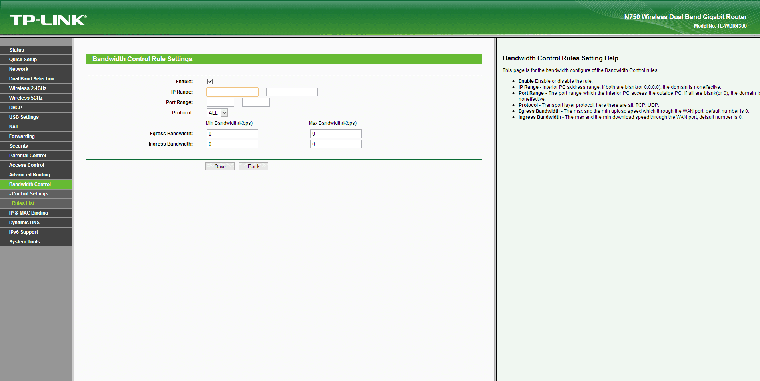Open the Status menu
Viewport: 760px width, 381px height.
click(x=36, y=50)
